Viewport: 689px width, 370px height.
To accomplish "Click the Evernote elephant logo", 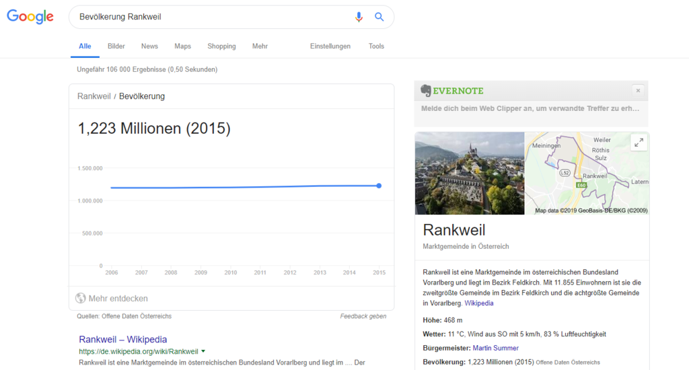I will pyautogui.click(x=426, y=91).
